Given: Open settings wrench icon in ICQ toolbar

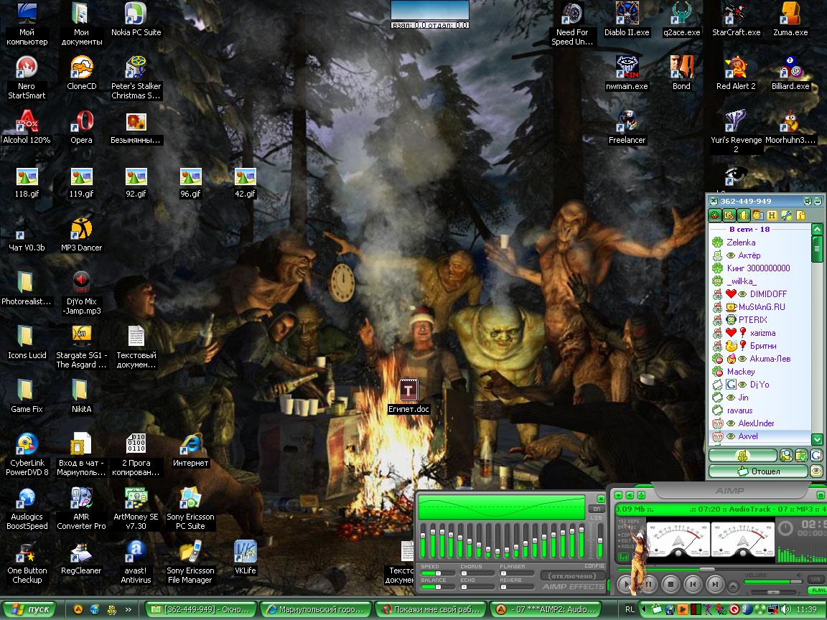Looking at the screenshot, I should tap(786, 215).
